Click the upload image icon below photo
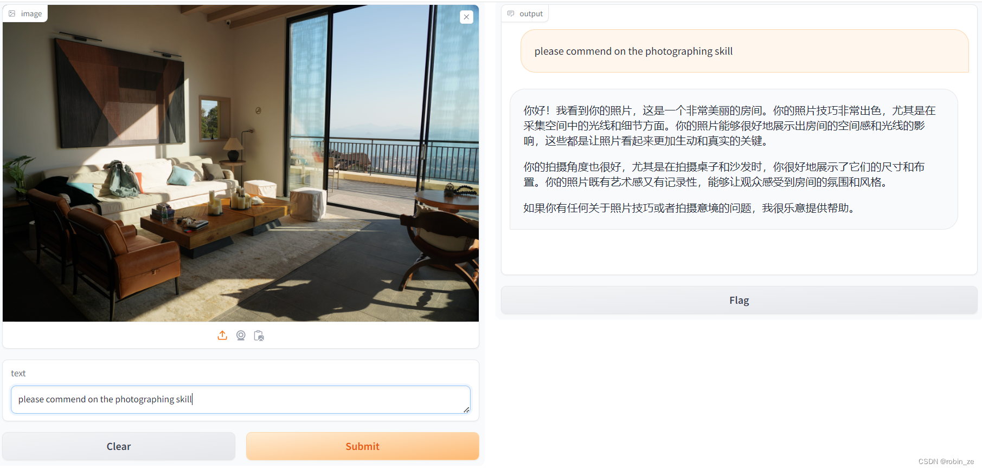982x470 pixels. point(222,335)
